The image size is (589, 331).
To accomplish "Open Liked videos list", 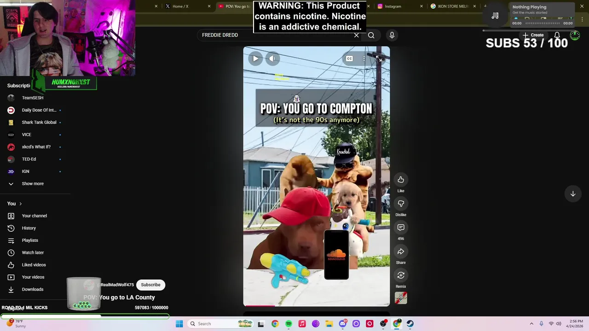I will pos(33,265).
